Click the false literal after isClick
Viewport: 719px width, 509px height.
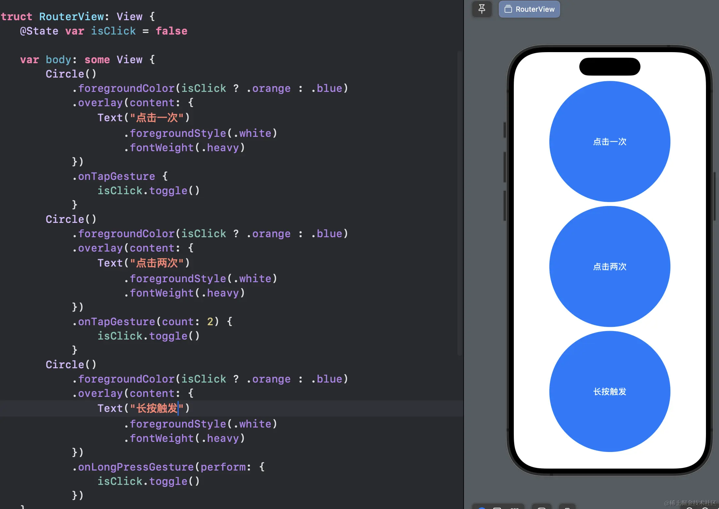tap(171, 31)
